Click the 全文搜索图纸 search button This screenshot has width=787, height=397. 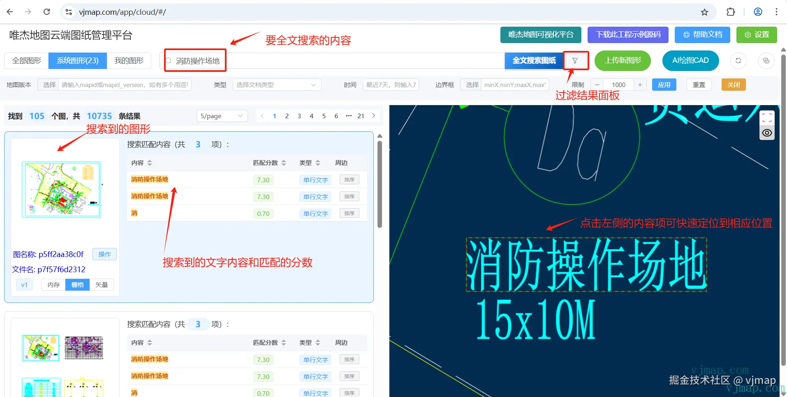point(534,61)
